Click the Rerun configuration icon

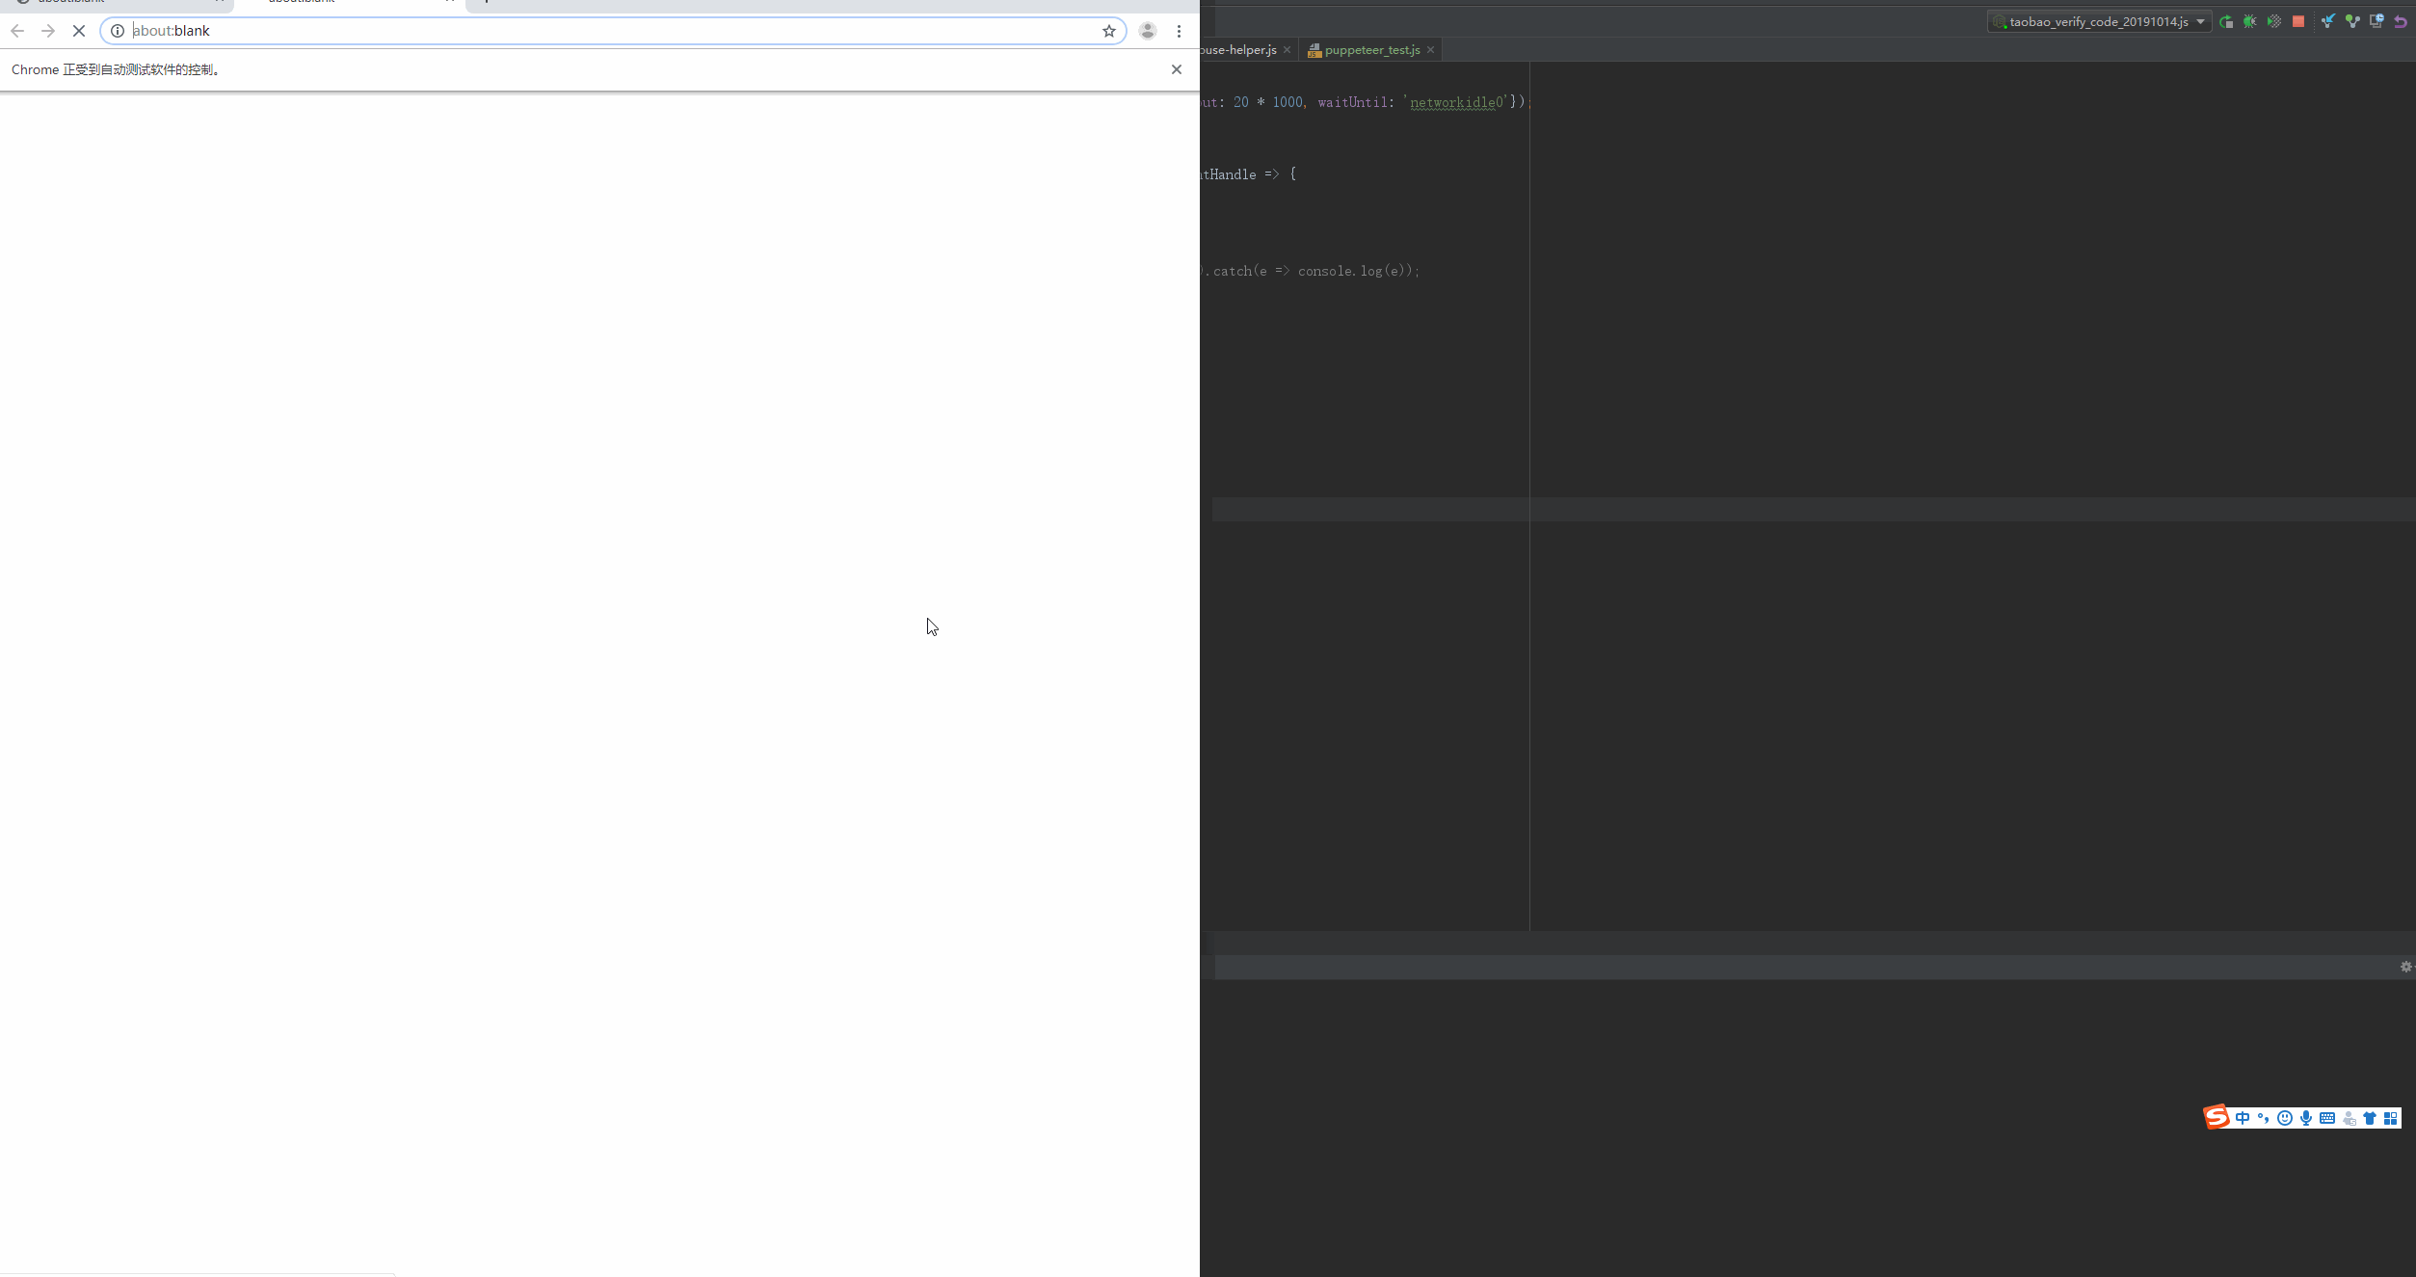(2226, 21)
